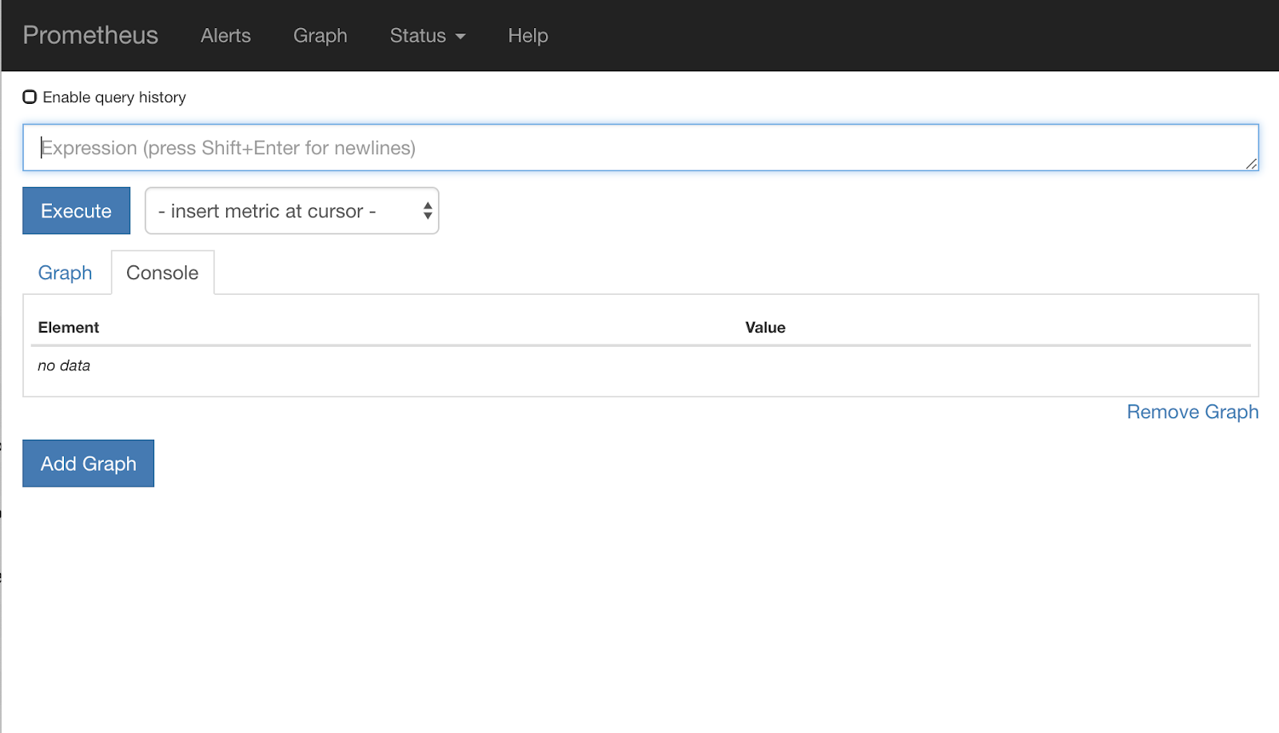Viewport: 1279px width, 733px height.
Task: Click the 'no data' result row
Action: tap(64, 365)
